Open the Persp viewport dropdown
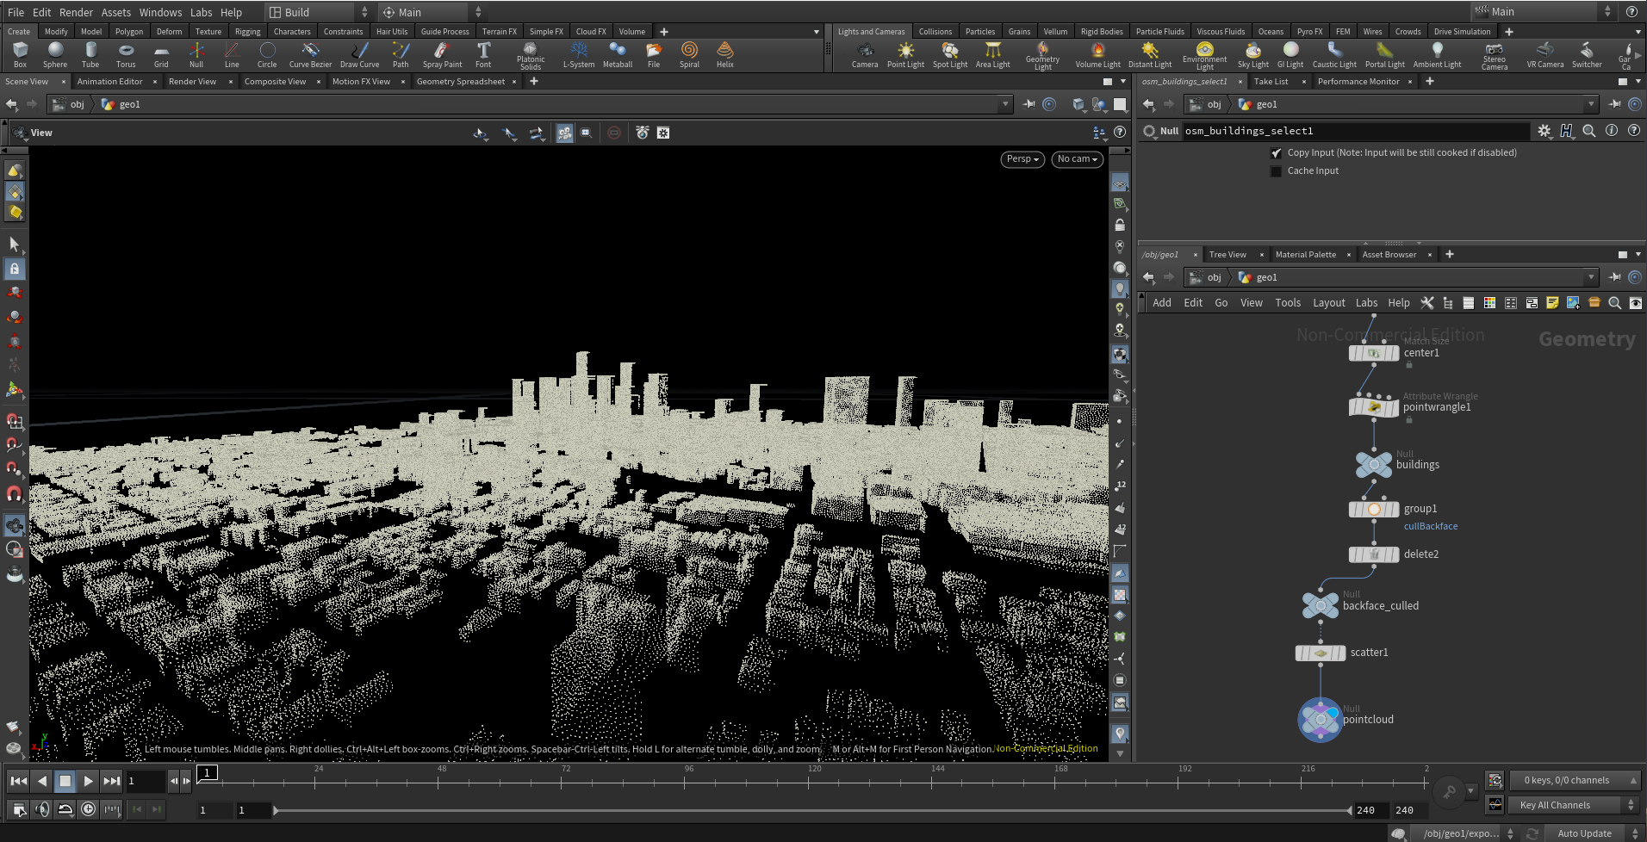1647x842 pixels. click(x=1023, y=159)
